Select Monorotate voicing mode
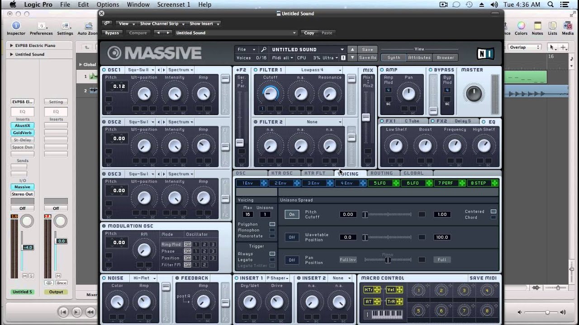Image resolution: width=579 pixels, height=325 pixels. coord(272,236)
